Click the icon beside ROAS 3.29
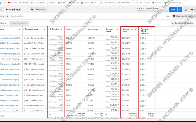The image size is (196, 122). click(x=145, y=38)
